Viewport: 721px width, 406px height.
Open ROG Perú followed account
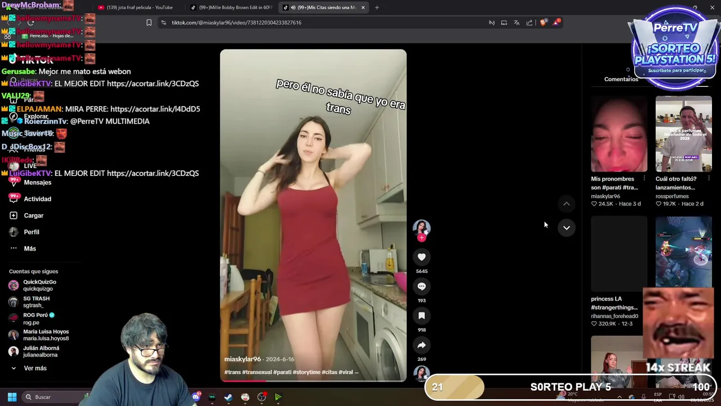[x=32, y=319]
